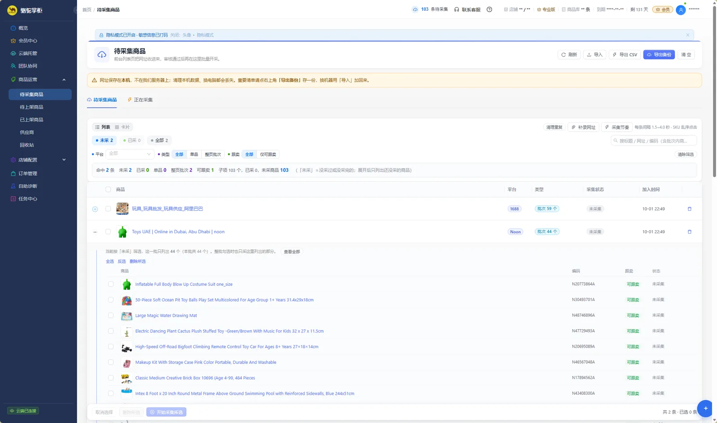Image resolution: width=717 pixels, height=423 pixels.
Task: Check the header select-all checkbox
Action: pyautogui.click(x=108, y=189)
